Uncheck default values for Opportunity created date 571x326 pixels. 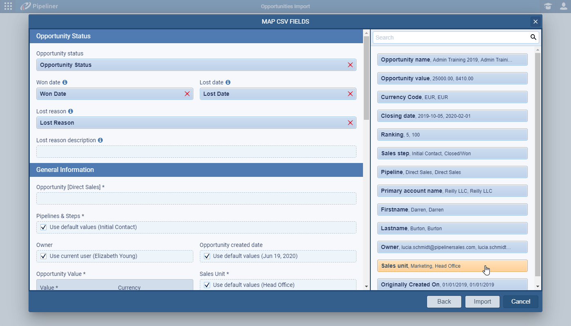point(207,256)
